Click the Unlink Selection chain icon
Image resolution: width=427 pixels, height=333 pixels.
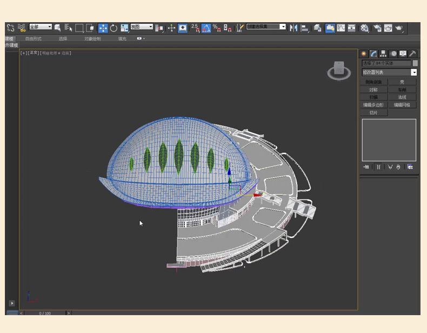[11, 28]
